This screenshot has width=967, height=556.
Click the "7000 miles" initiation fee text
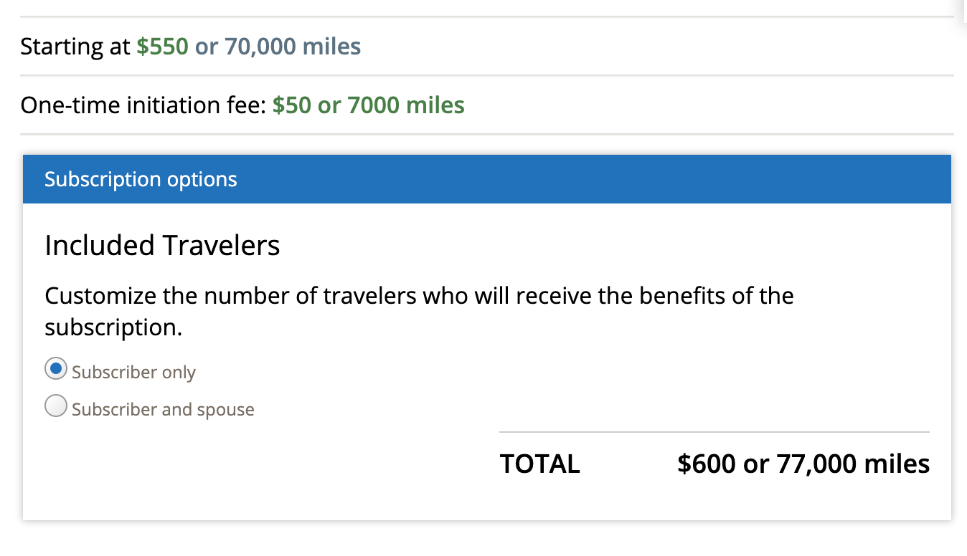pyautogui.click(x=406, y=105)
